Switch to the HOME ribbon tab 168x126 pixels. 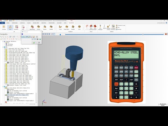click(8, 23)
